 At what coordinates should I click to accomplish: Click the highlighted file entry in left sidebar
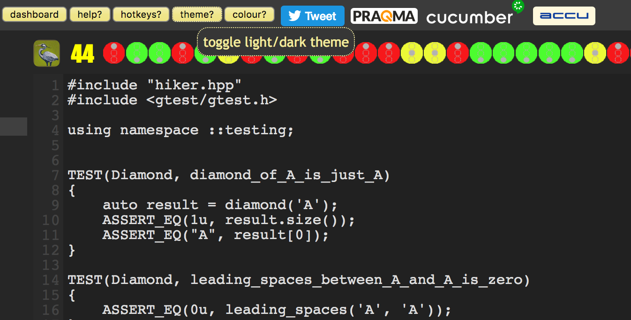(x=14, y=126)
